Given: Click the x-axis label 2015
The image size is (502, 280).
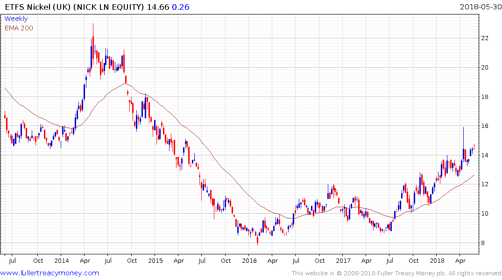Looking at the screenshot, I should point(156,260).
